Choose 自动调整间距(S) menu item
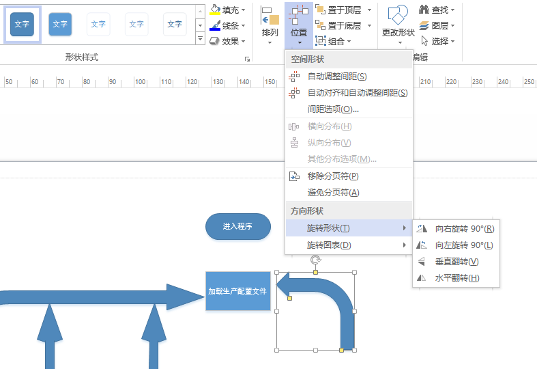The width and height of the screenshot is (537, 369). click(x=349, y=76)
